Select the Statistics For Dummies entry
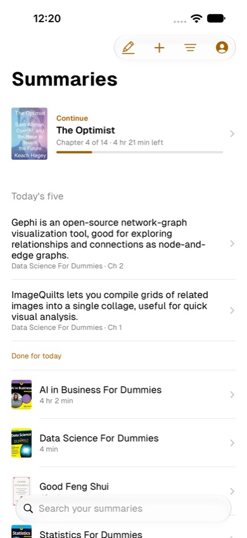 123,532
